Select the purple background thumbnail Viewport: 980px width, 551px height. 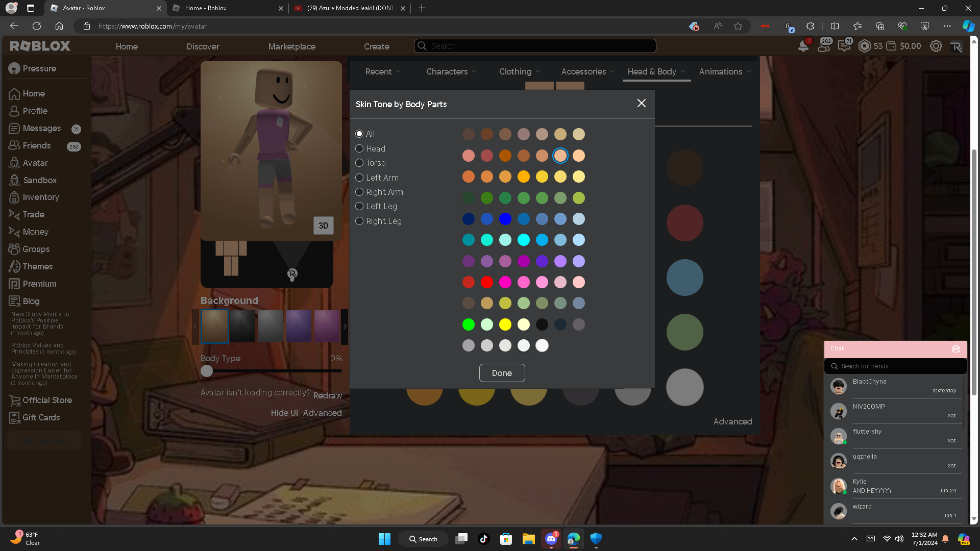(x=299, y=327)
